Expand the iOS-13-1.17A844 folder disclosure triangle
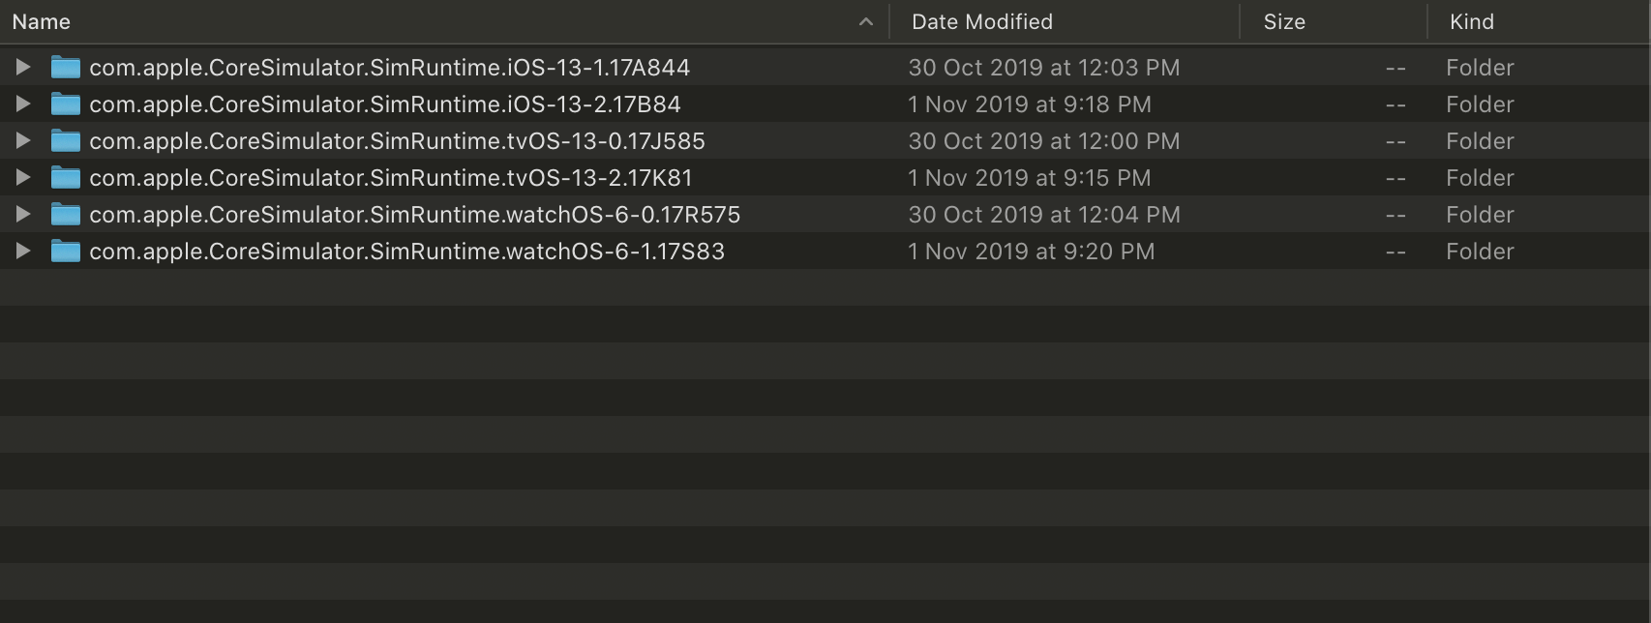 point(23,68)
